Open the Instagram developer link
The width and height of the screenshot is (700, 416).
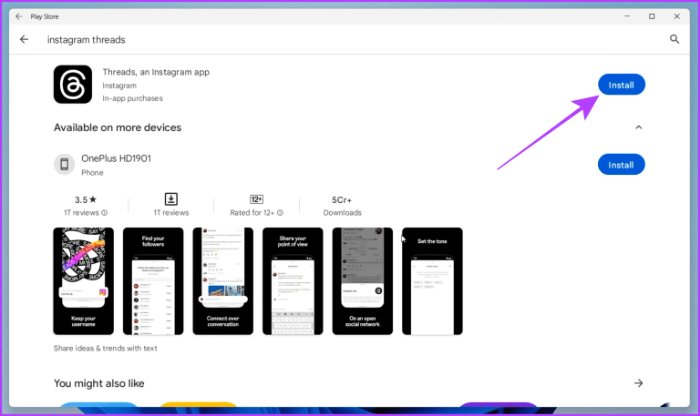coord(119,86)
